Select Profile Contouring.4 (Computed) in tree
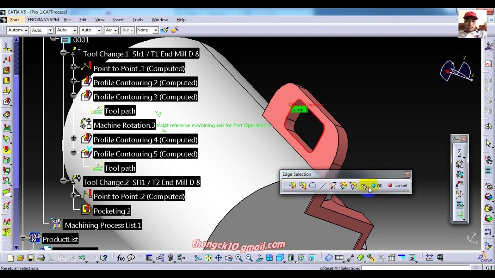The width and height of the screenshot is (495, 278). pos(145,139)
